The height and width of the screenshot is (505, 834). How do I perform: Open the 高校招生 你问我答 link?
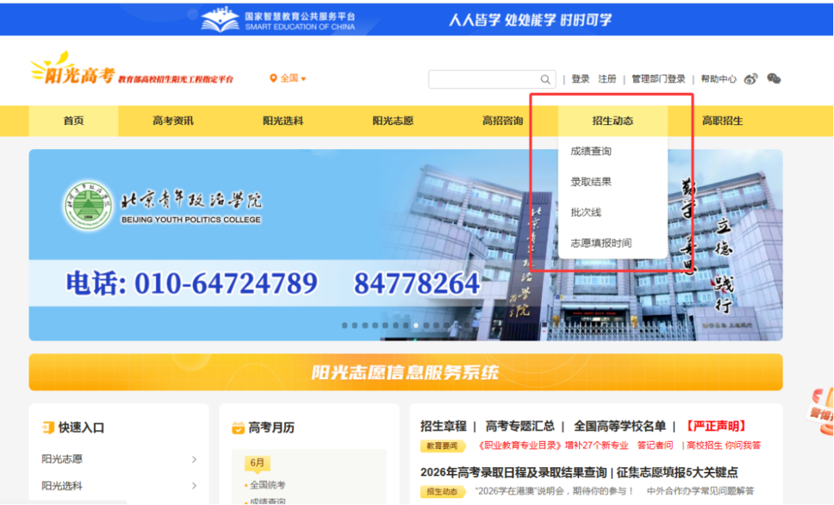pos(724,446)
